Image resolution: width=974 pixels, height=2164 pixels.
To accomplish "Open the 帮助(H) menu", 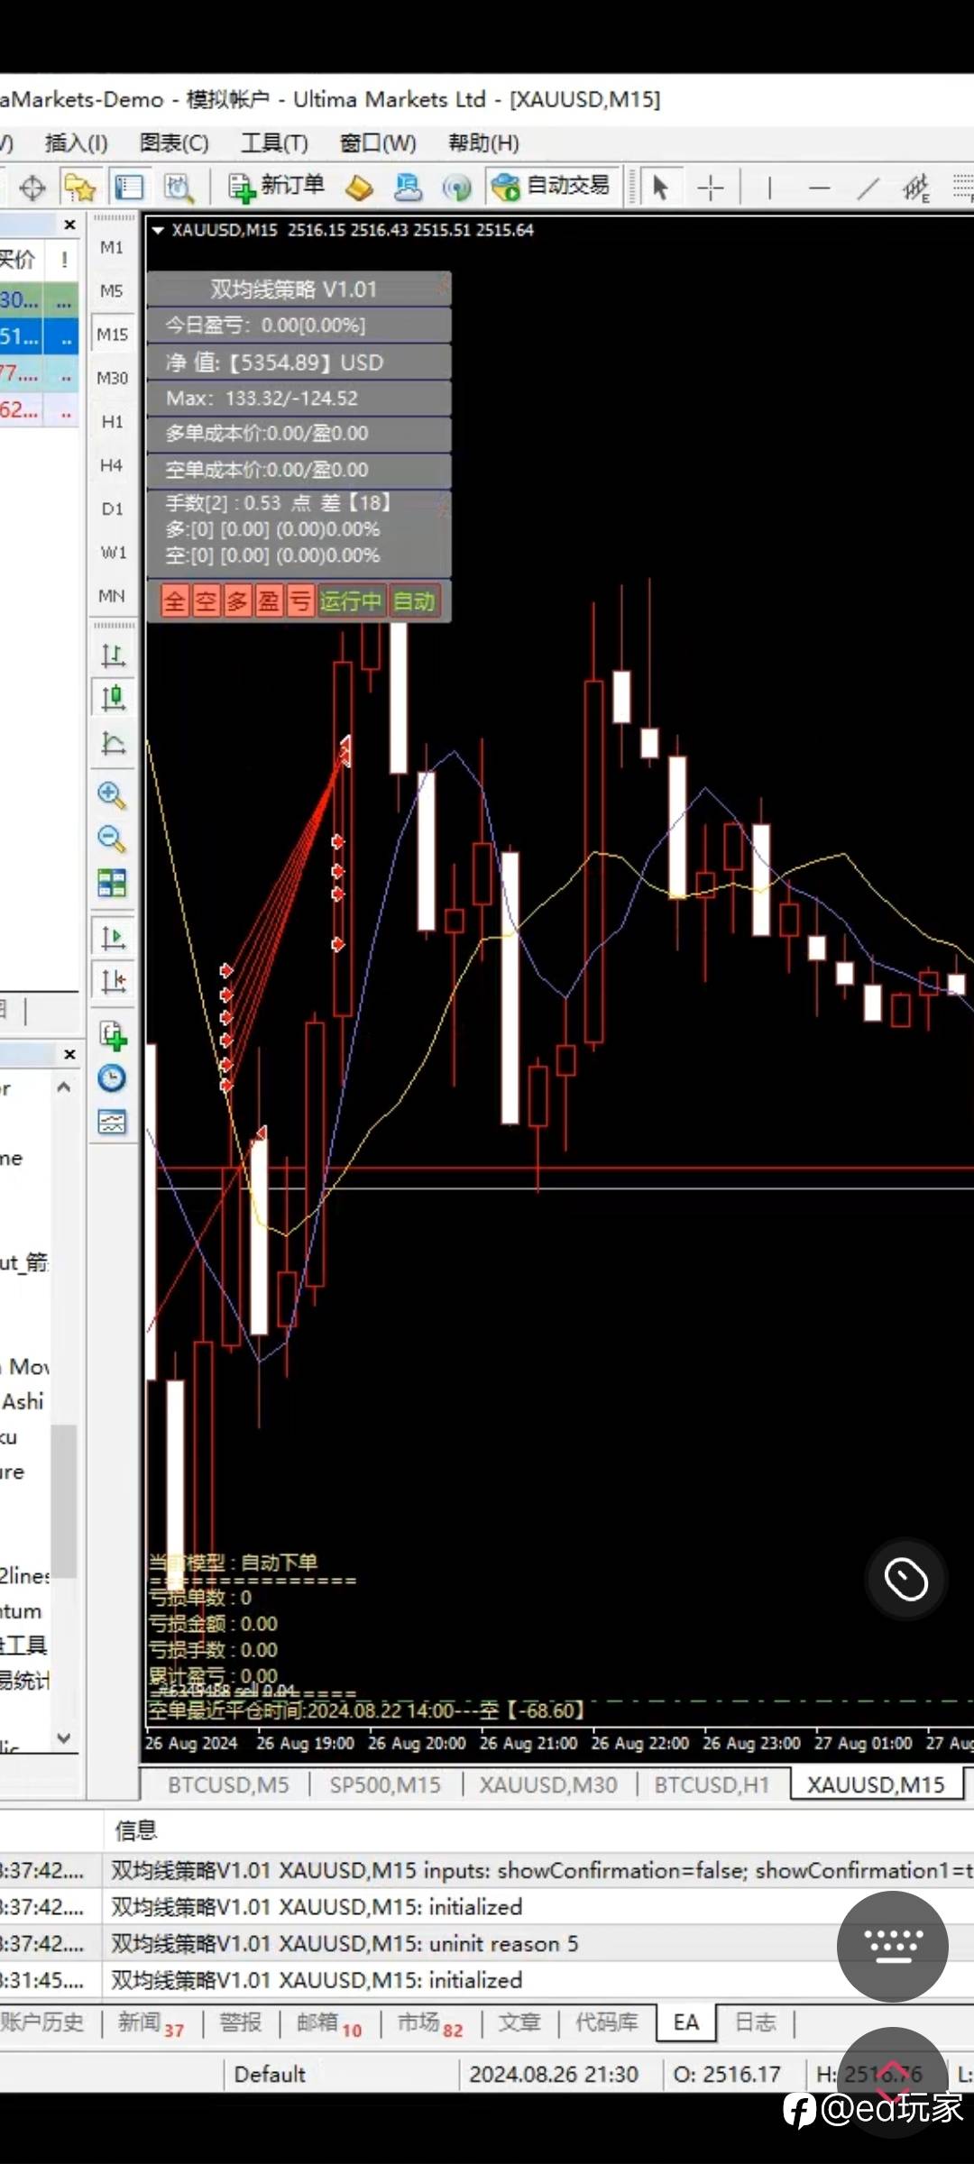I will [483, 142].
